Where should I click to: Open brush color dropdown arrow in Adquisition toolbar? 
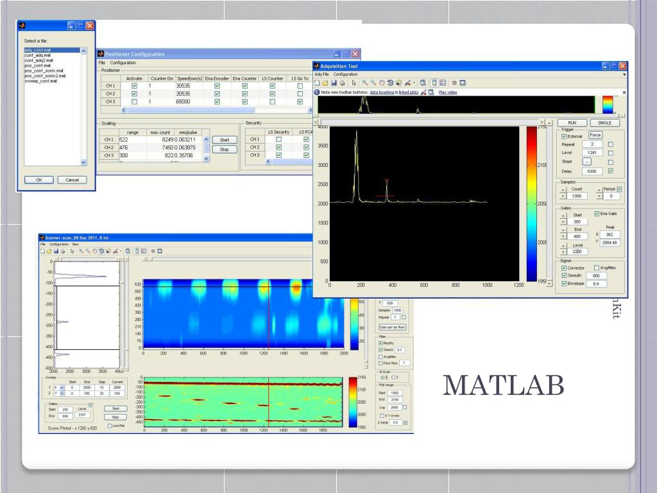pyautogui.click(x=414, y=83)
